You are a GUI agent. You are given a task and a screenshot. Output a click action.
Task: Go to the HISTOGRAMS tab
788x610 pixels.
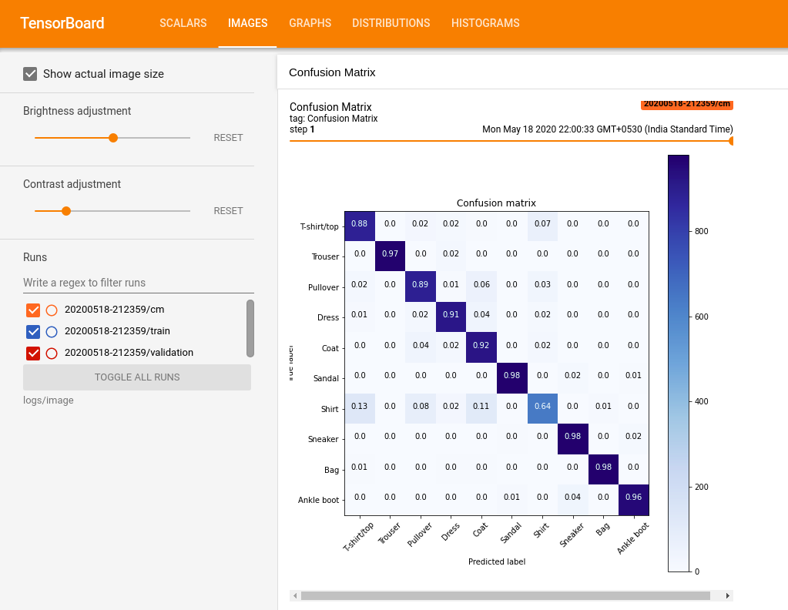click(485, 23)
